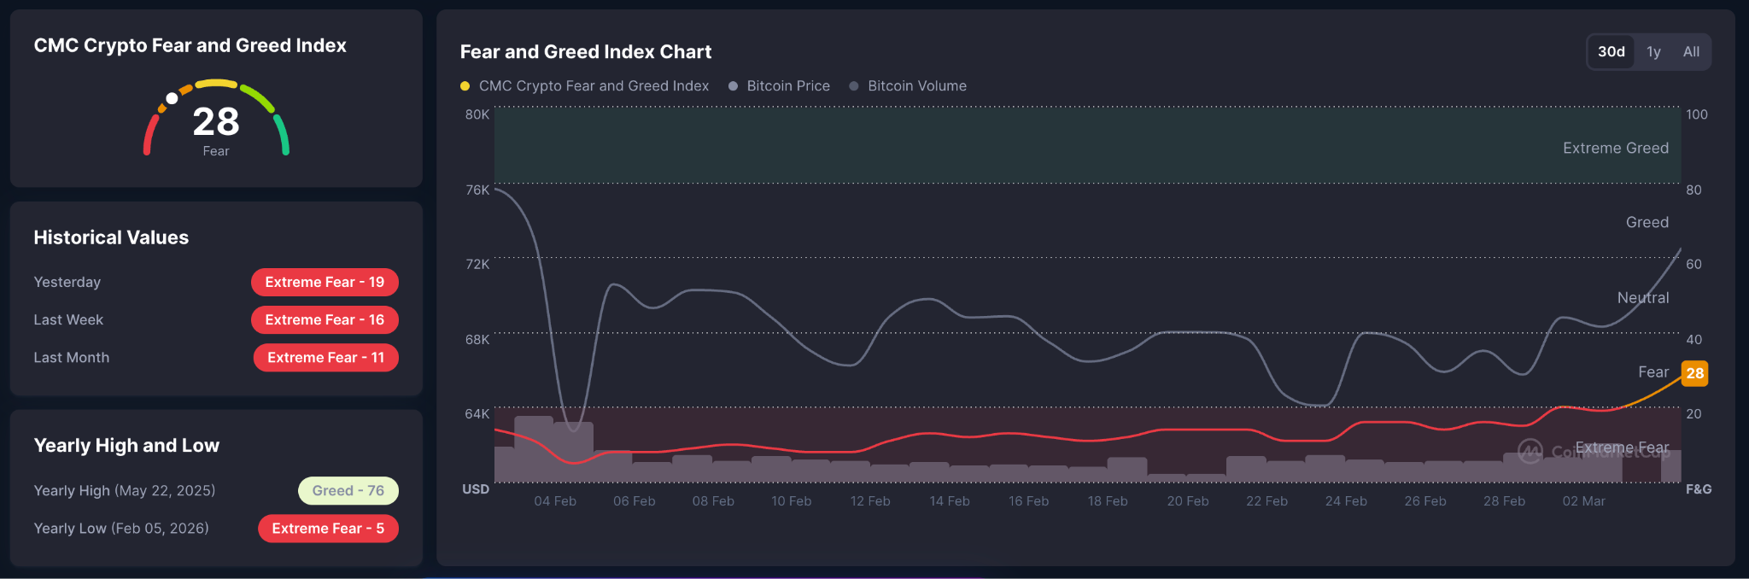Click the yellow legend dot for Fear and Greed

(x=465, y=86)
